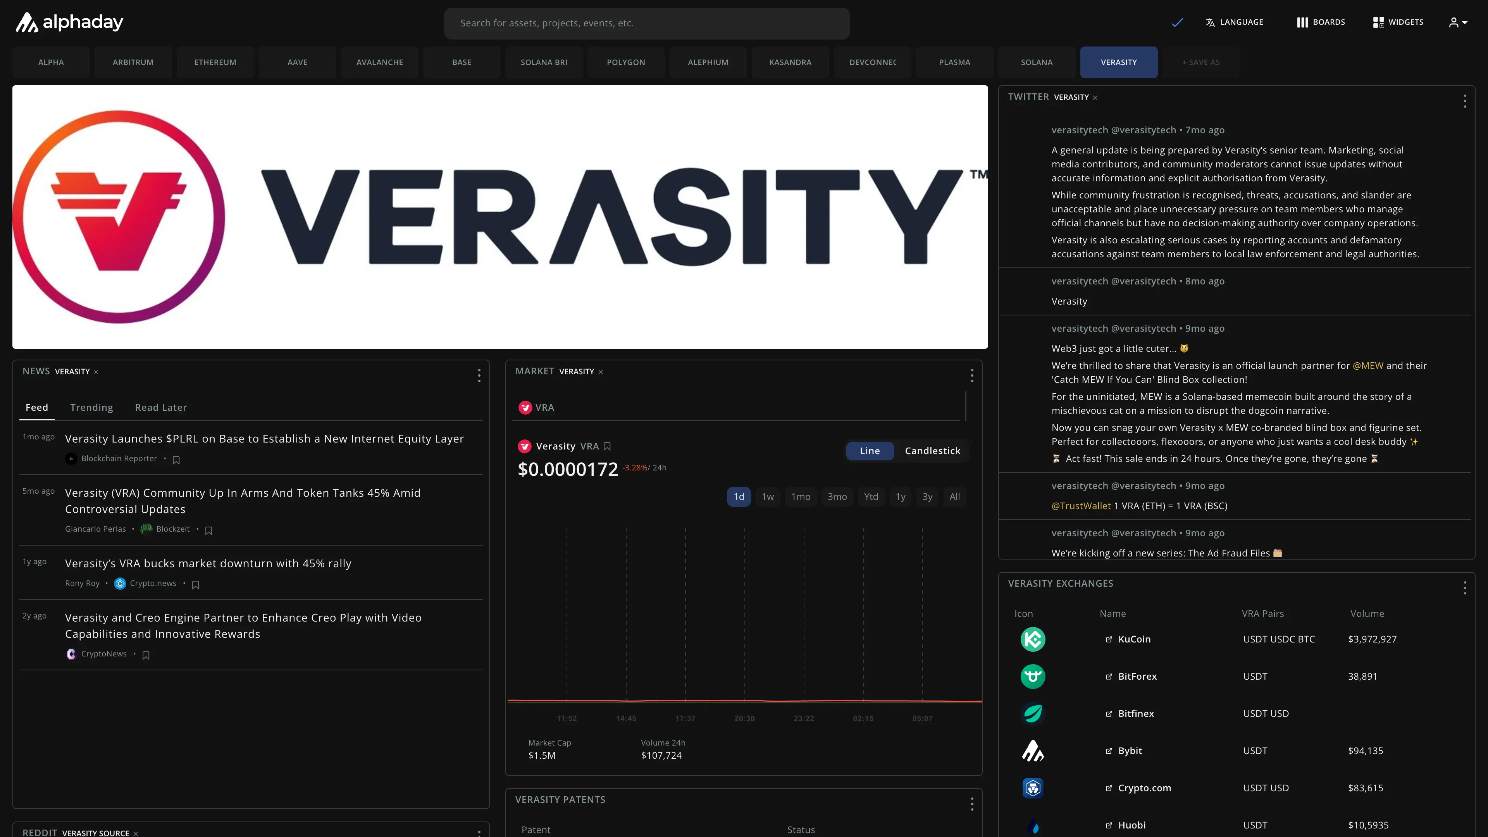Remove Verasity tag from Twitter widget
The width and height of the screenshot is (1488, 837).
[x=1095, y=98]
